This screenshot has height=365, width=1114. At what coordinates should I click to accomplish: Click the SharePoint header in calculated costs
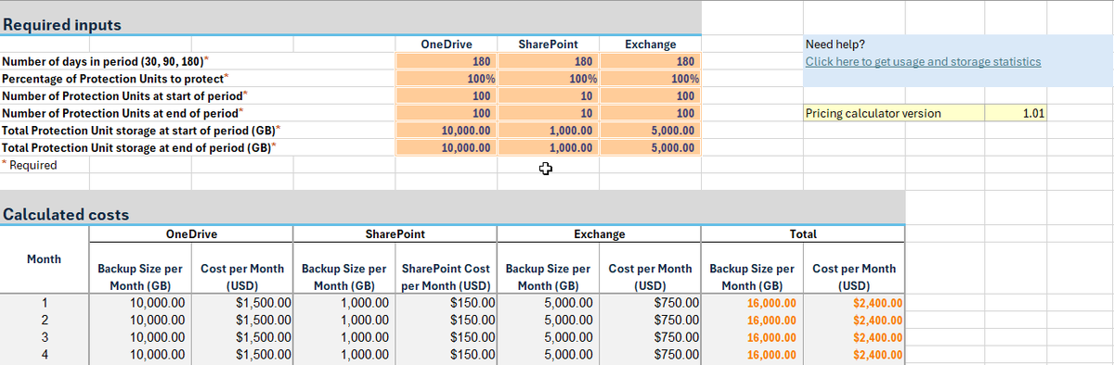(396, 235)
